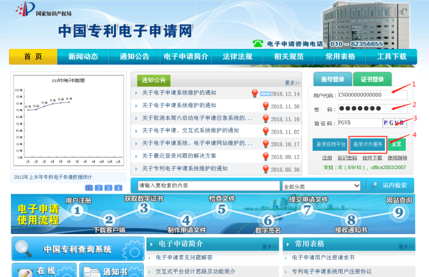Open 电子申请用户注册请求书 link
The height and width of the screenshot is (277, 429).
coord(323,257)
